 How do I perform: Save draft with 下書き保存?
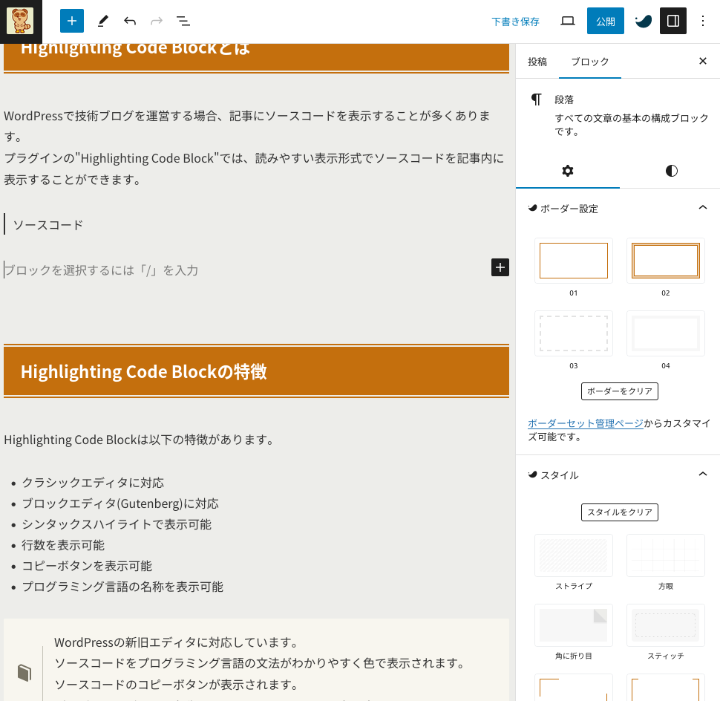(x=515, y=22)
